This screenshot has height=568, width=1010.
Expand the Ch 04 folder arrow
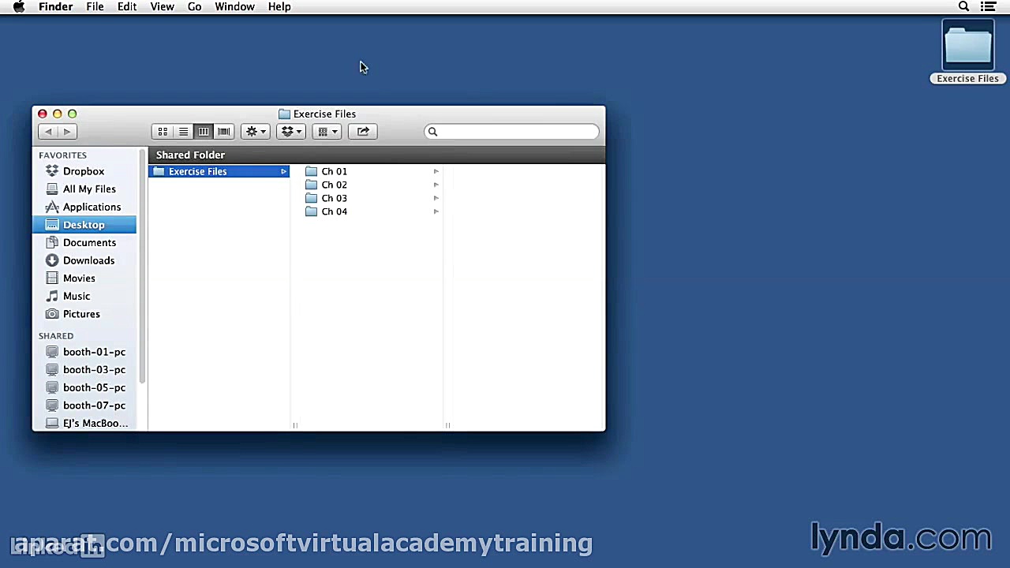(436, 211)
